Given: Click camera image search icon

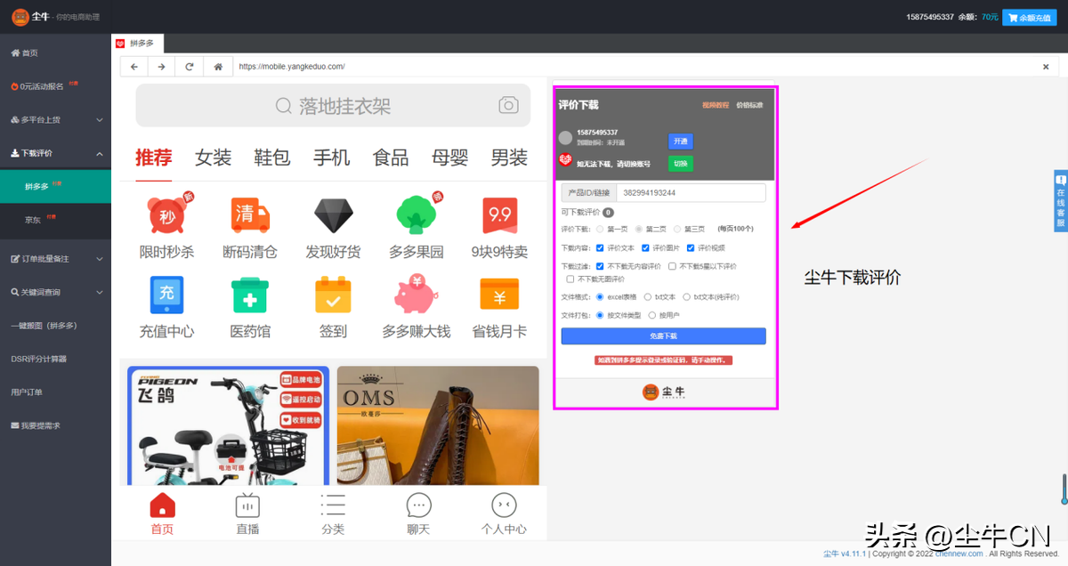Looking at the screenshot, I should tap(508, 105).
